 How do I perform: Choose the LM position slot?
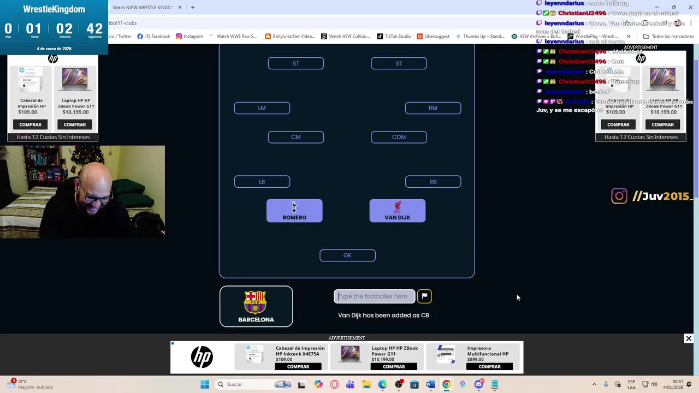pyautogui.click(x=262, y=108)
